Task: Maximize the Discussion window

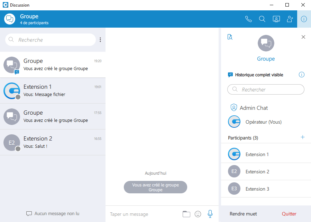Action: click(x=287, y=5)
